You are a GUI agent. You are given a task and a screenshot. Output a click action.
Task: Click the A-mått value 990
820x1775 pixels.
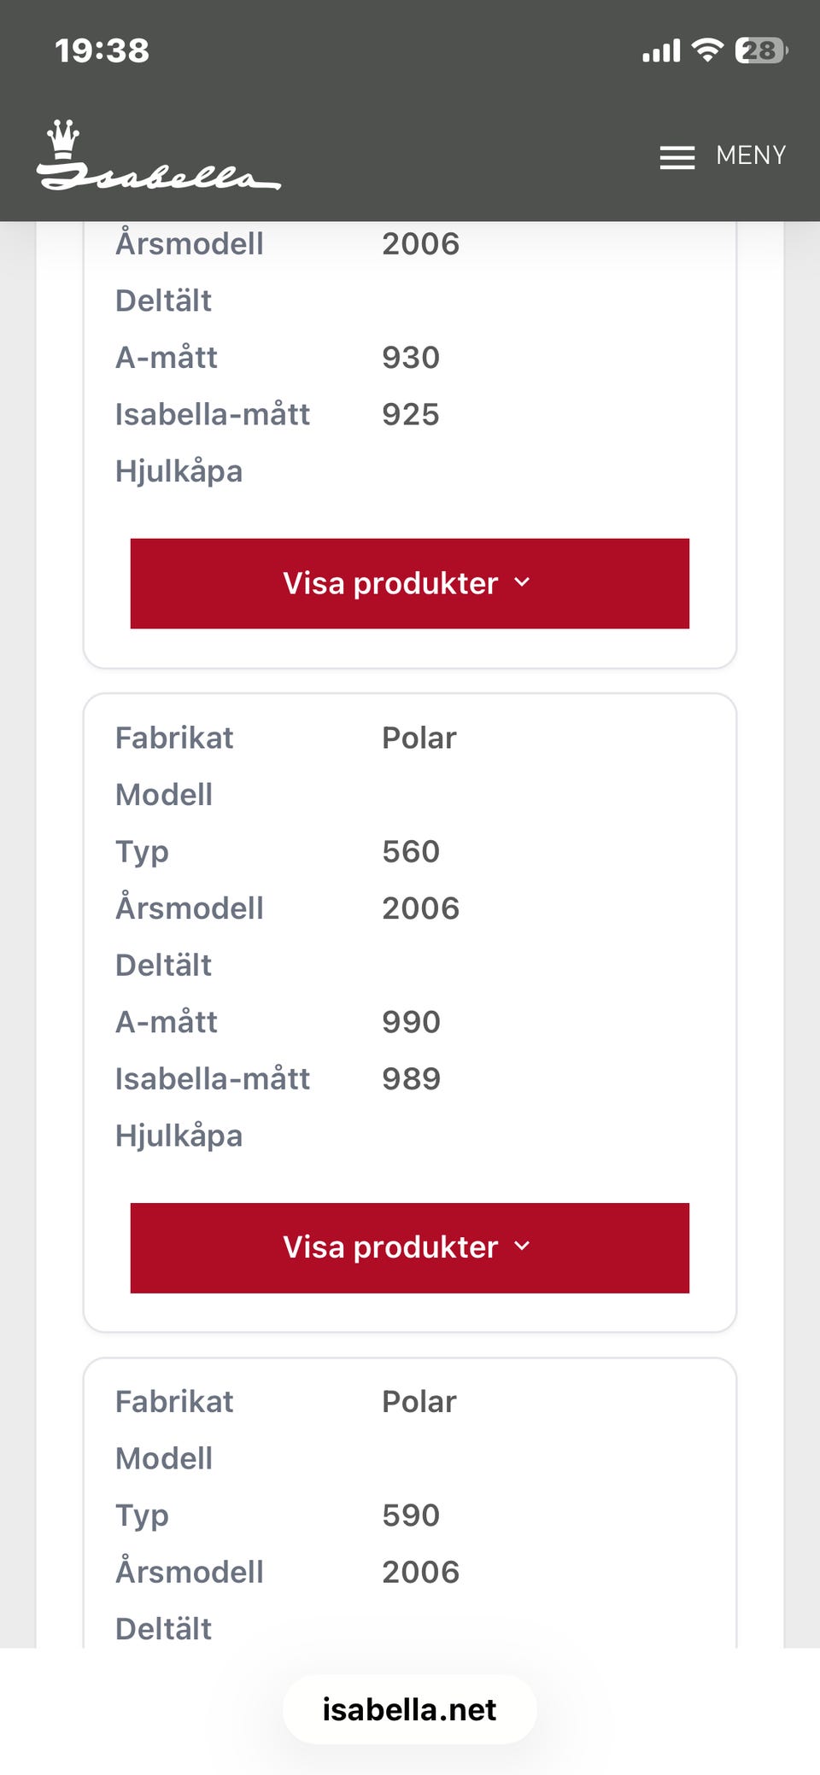point(411,1022)
